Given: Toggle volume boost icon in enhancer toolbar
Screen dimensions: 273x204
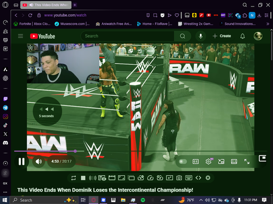Looking at the screenshot, I should pos(93,178).
